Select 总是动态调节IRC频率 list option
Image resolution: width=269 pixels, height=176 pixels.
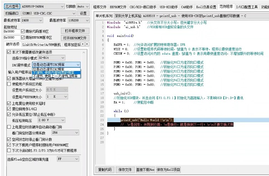[x=56, y=69]
